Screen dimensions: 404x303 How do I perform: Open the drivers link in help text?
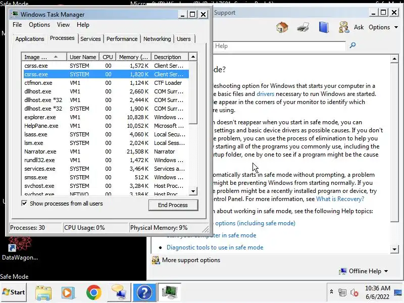pyautogui.click(x=266, y=94)
